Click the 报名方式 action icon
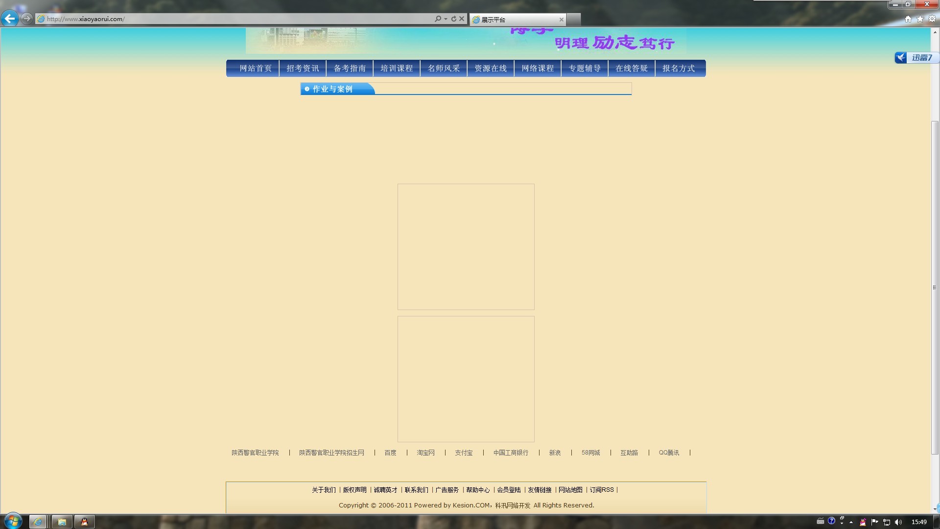The width and height of the screenshot is (940, 529). coord(679,68)
